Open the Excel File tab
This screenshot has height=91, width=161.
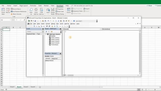3,6
